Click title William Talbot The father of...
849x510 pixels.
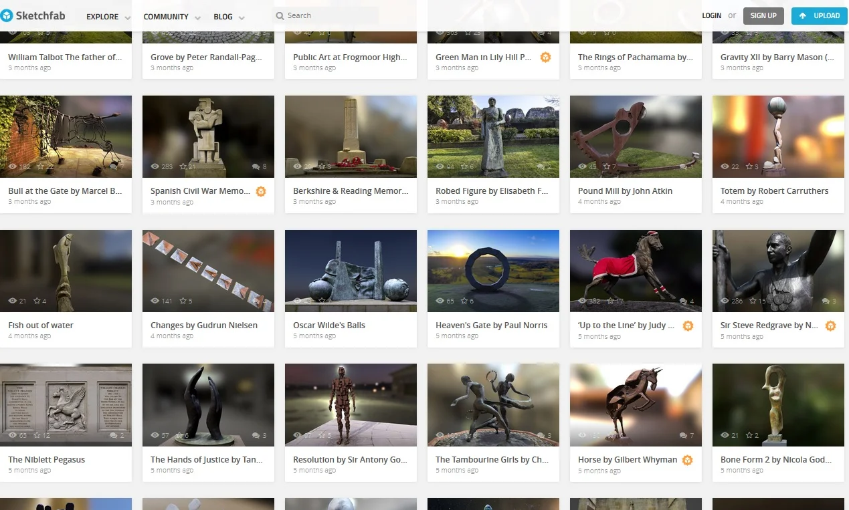point(65,57)
